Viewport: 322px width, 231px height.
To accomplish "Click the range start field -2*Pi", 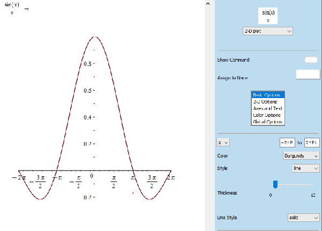I will (x=287, y=143).
